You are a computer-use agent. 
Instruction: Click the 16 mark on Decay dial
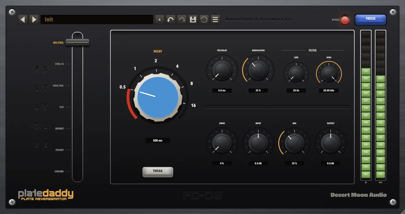click(194, 106)
